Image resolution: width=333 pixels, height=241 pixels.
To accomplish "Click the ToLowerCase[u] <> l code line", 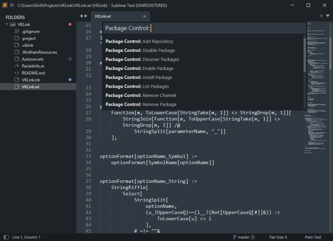I will (184, 218).
